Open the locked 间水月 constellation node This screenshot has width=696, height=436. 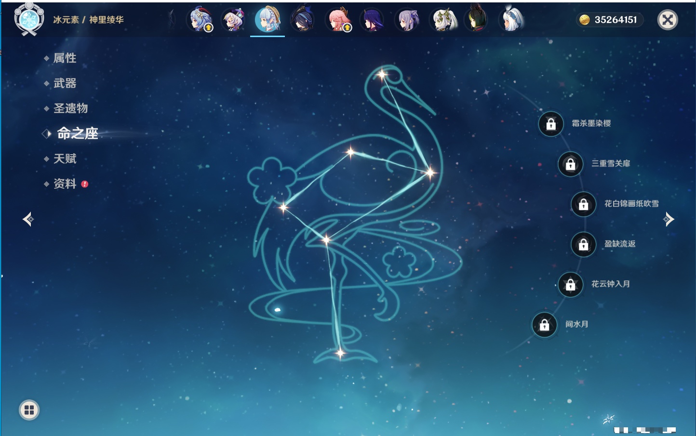[x=545, y=325]
